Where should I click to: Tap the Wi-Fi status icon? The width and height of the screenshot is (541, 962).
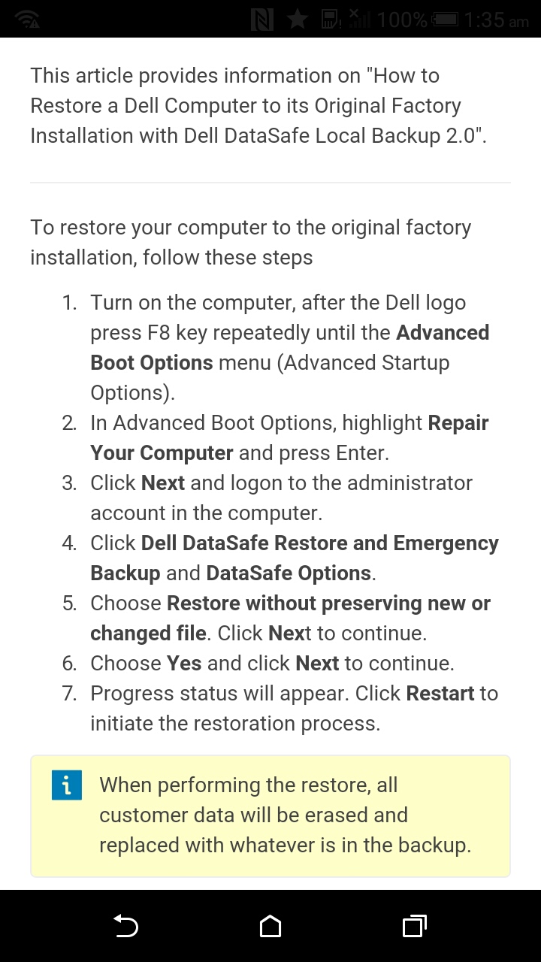pyautogui.click(x=26, y=20)
